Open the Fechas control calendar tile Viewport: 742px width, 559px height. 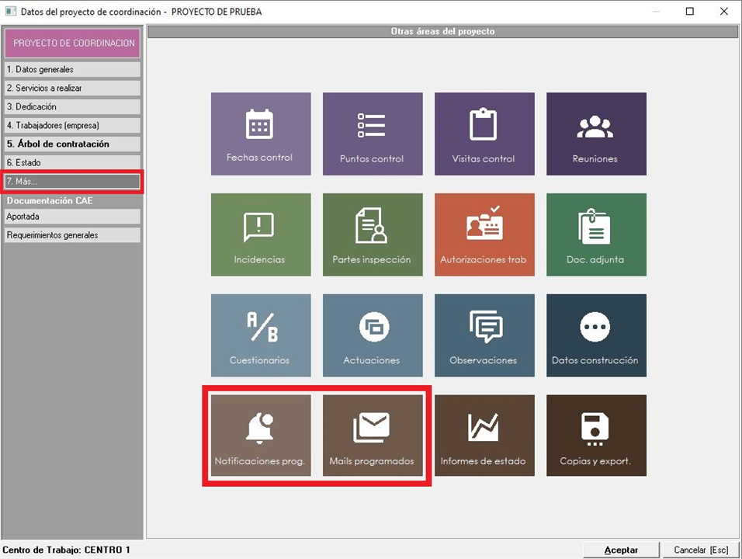[x=261, y=134]
